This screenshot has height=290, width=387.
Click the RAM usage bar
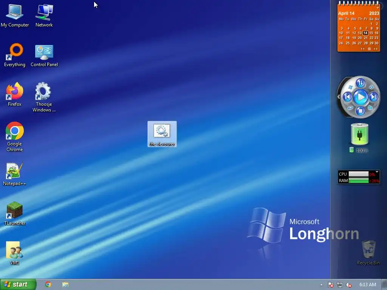(x=358, y=180)
